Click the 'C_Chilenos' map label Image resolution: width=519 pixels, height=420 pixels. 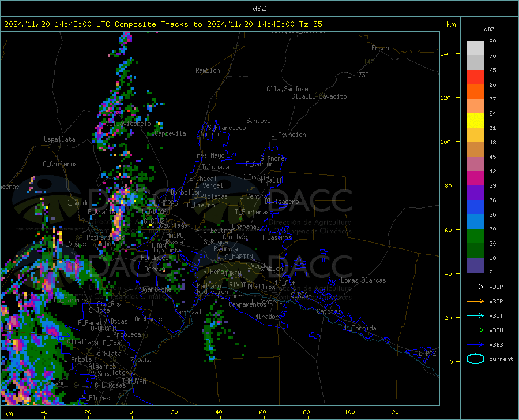click(60, 164)
